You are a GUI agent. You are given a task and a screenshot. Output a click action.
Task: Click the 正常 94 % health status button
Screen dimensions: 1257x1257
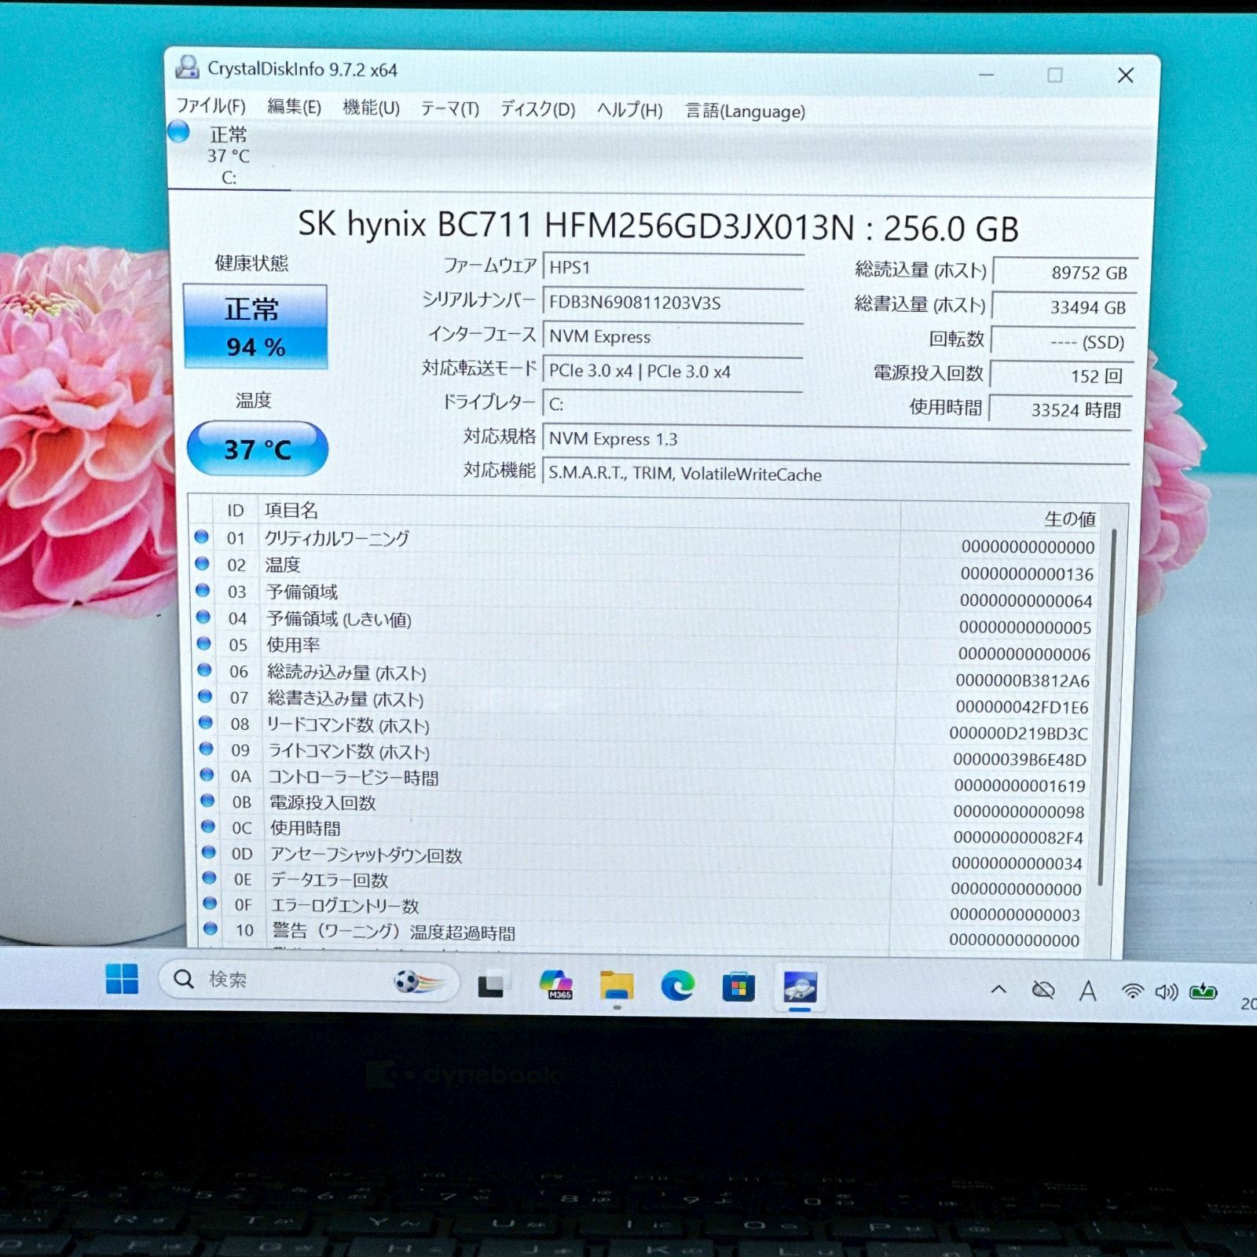pyautogui.click(x=255, y=327)
